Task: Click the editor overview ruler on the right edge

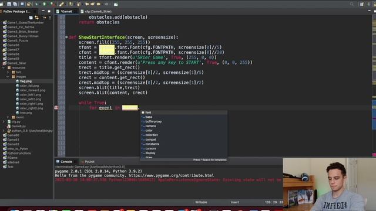Action: pyautogui.click(x=374, y=86)
